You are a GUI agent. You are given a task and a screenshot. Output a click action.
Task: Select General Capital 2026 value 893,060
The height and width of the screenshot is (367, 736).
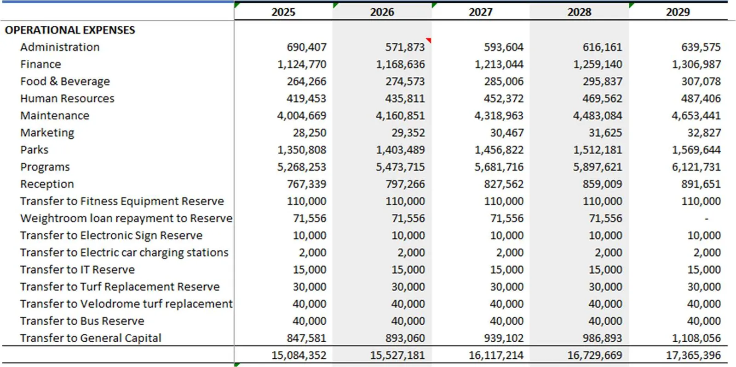(x=405, y=338)
